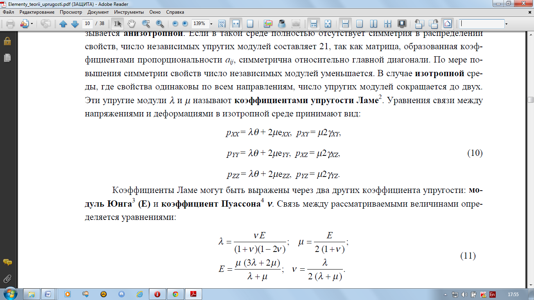Switch to Two-Up page layout

click(x=373, y=23)
